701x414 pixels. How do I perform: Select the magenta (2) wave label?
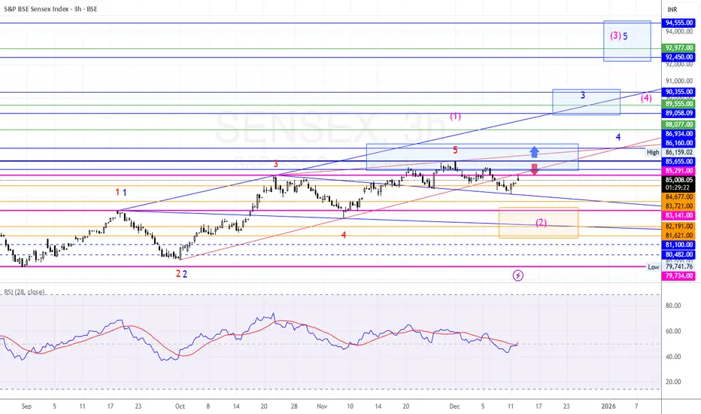[x=541, y=223]
